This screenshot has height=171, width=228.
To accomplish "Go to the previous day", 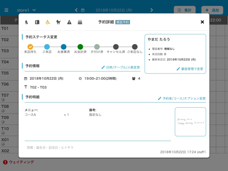I will pyautogui.click(x=76, y=10).
